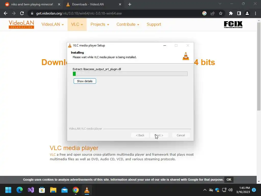Expand the VideoLAN dropdown menu
Screen dimensions: 261x196
coord(53,24)
